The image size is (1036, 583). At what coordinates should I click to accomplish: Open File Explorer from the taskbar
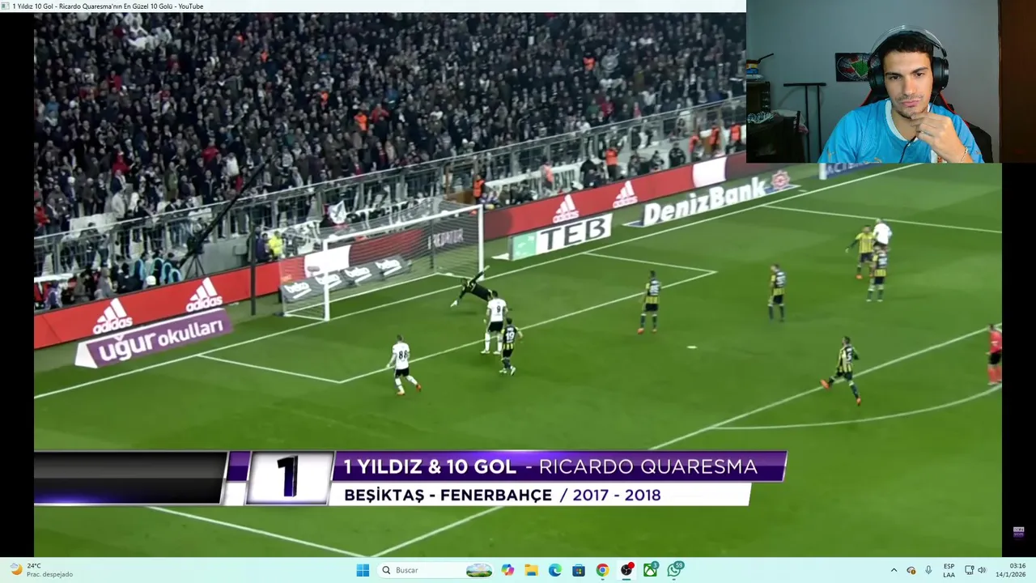point(531,570)
